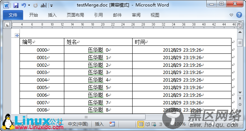
Task: Click the table move handle icon
Action: pyautogui.click(x=17, y=36)
